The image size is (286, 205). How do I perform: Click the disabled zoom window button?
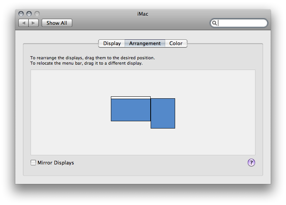click(37, 14)
